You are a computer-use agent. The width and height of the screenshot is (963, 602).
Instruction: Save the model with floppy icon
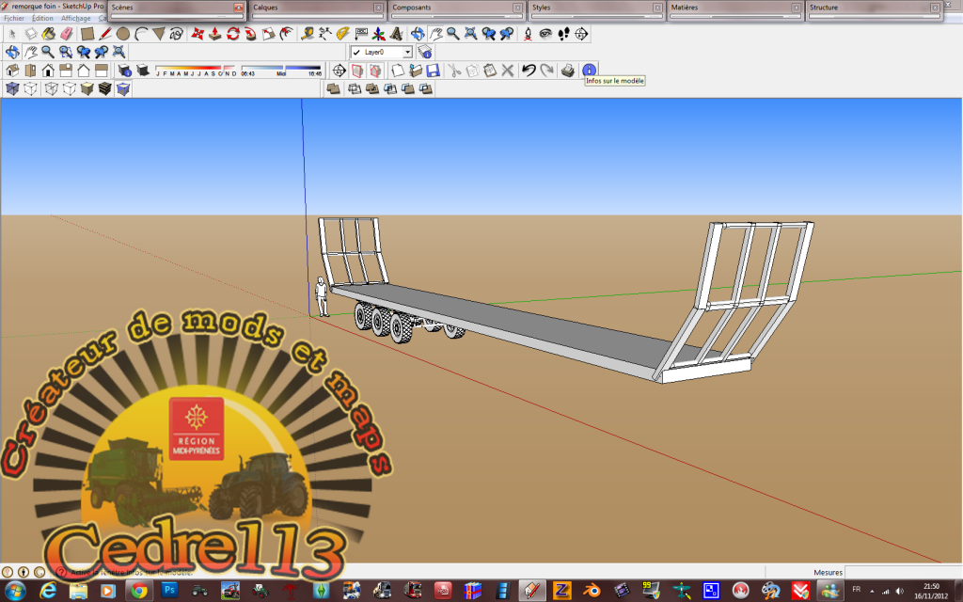[x=433, y=71]
